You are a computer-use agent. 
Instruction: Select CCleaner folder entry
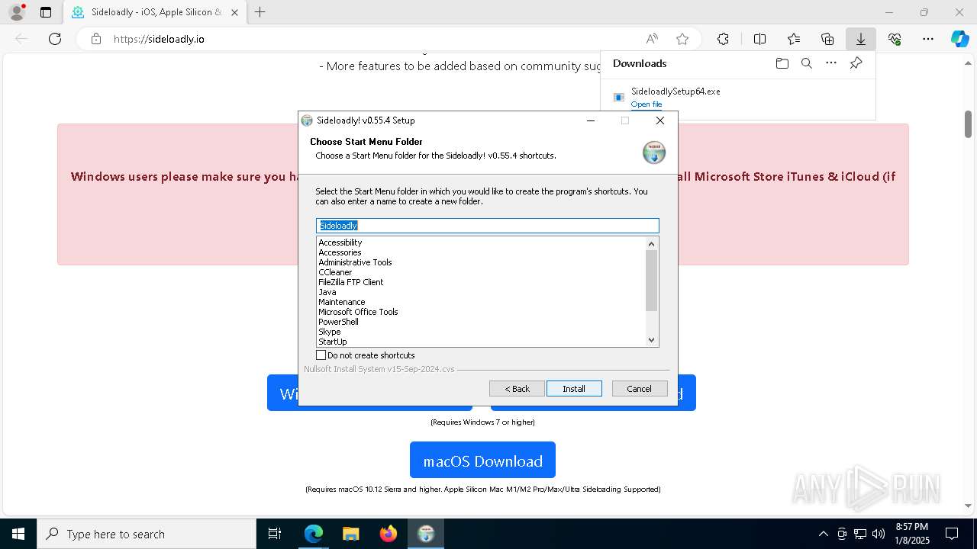(x=335, y=272)
